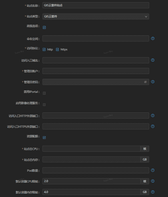Toggle the 资源配额 checkbox
This screenshot has height=197, width=168.
coord(44,138)
